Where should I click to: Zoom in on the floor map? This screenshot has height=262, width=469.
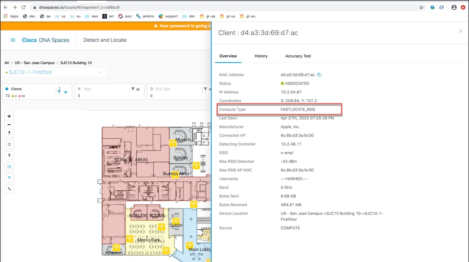(9, 116)
